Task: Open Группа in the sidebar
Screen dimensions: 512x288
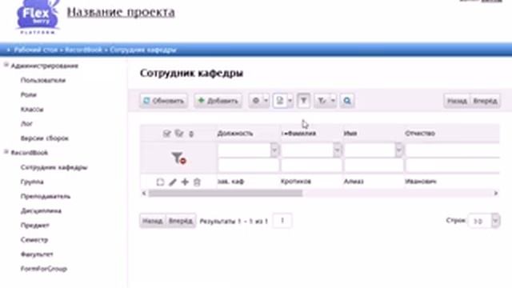Action: pyautogui.click(x=32, y=182)
